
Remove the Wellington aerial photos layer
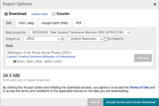(x=143, y=58)
